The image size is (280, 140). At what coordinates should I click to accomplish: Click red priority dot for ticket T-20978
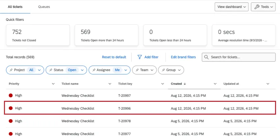11,121
